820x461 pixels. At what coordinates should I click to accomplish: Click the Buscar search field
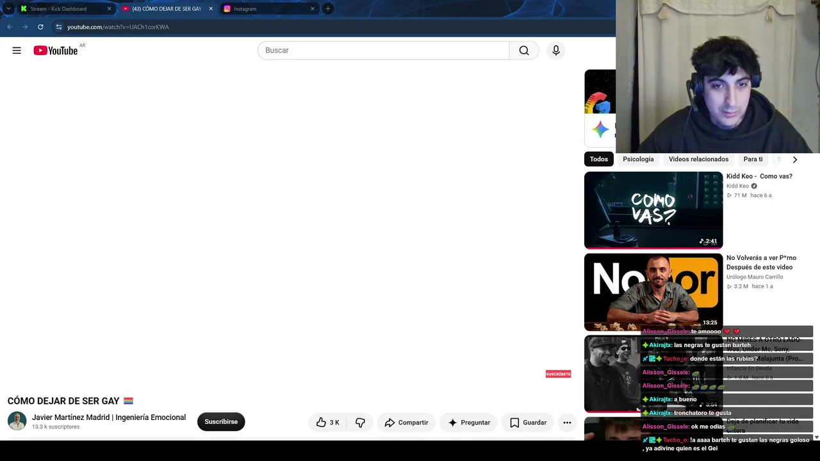(x=383, y=51)
